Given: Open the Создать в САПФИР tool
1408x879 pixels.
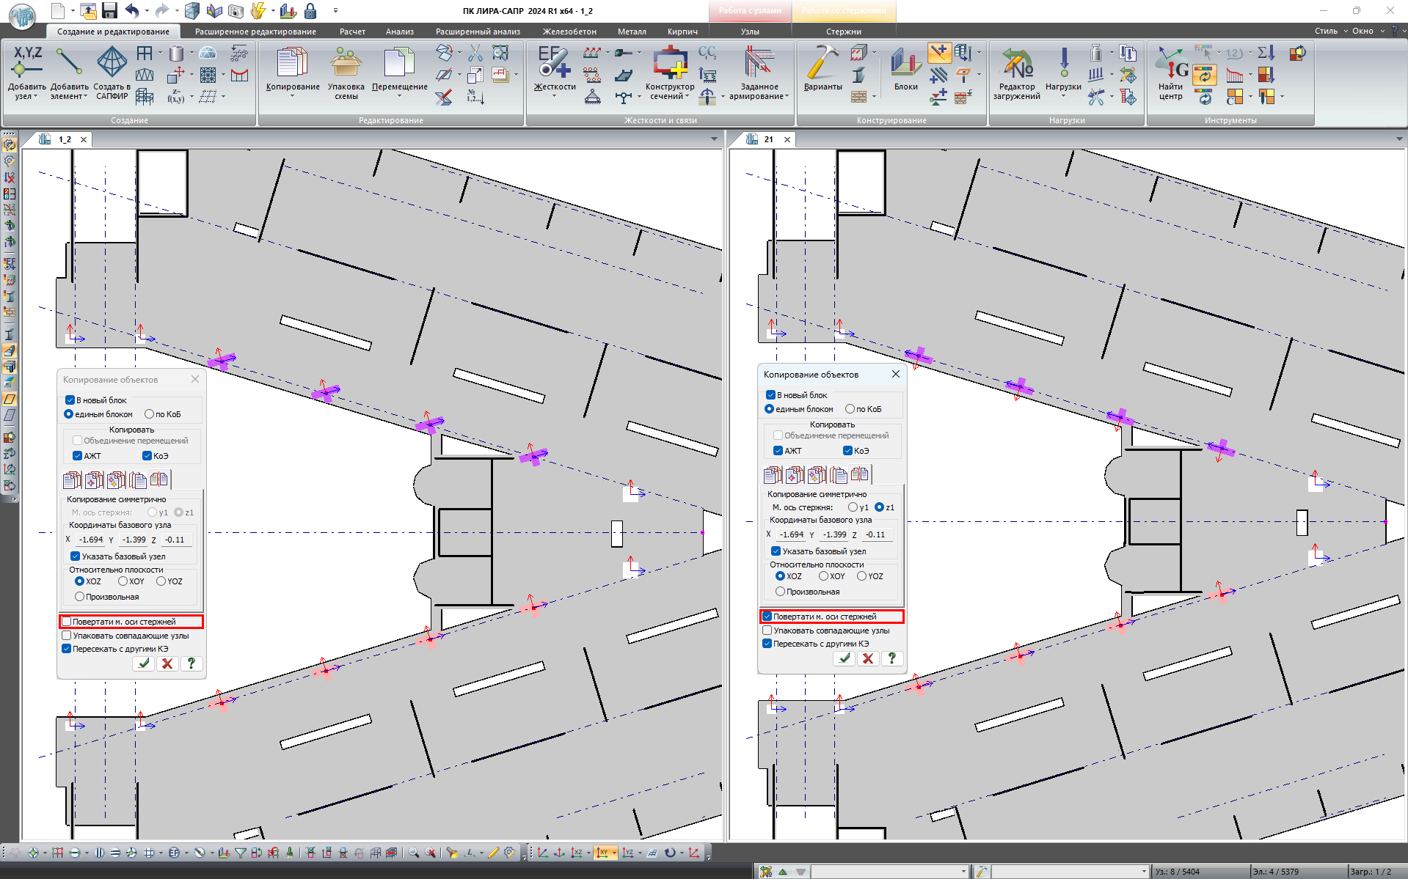Looking at the screenshot, I should 112,63.
